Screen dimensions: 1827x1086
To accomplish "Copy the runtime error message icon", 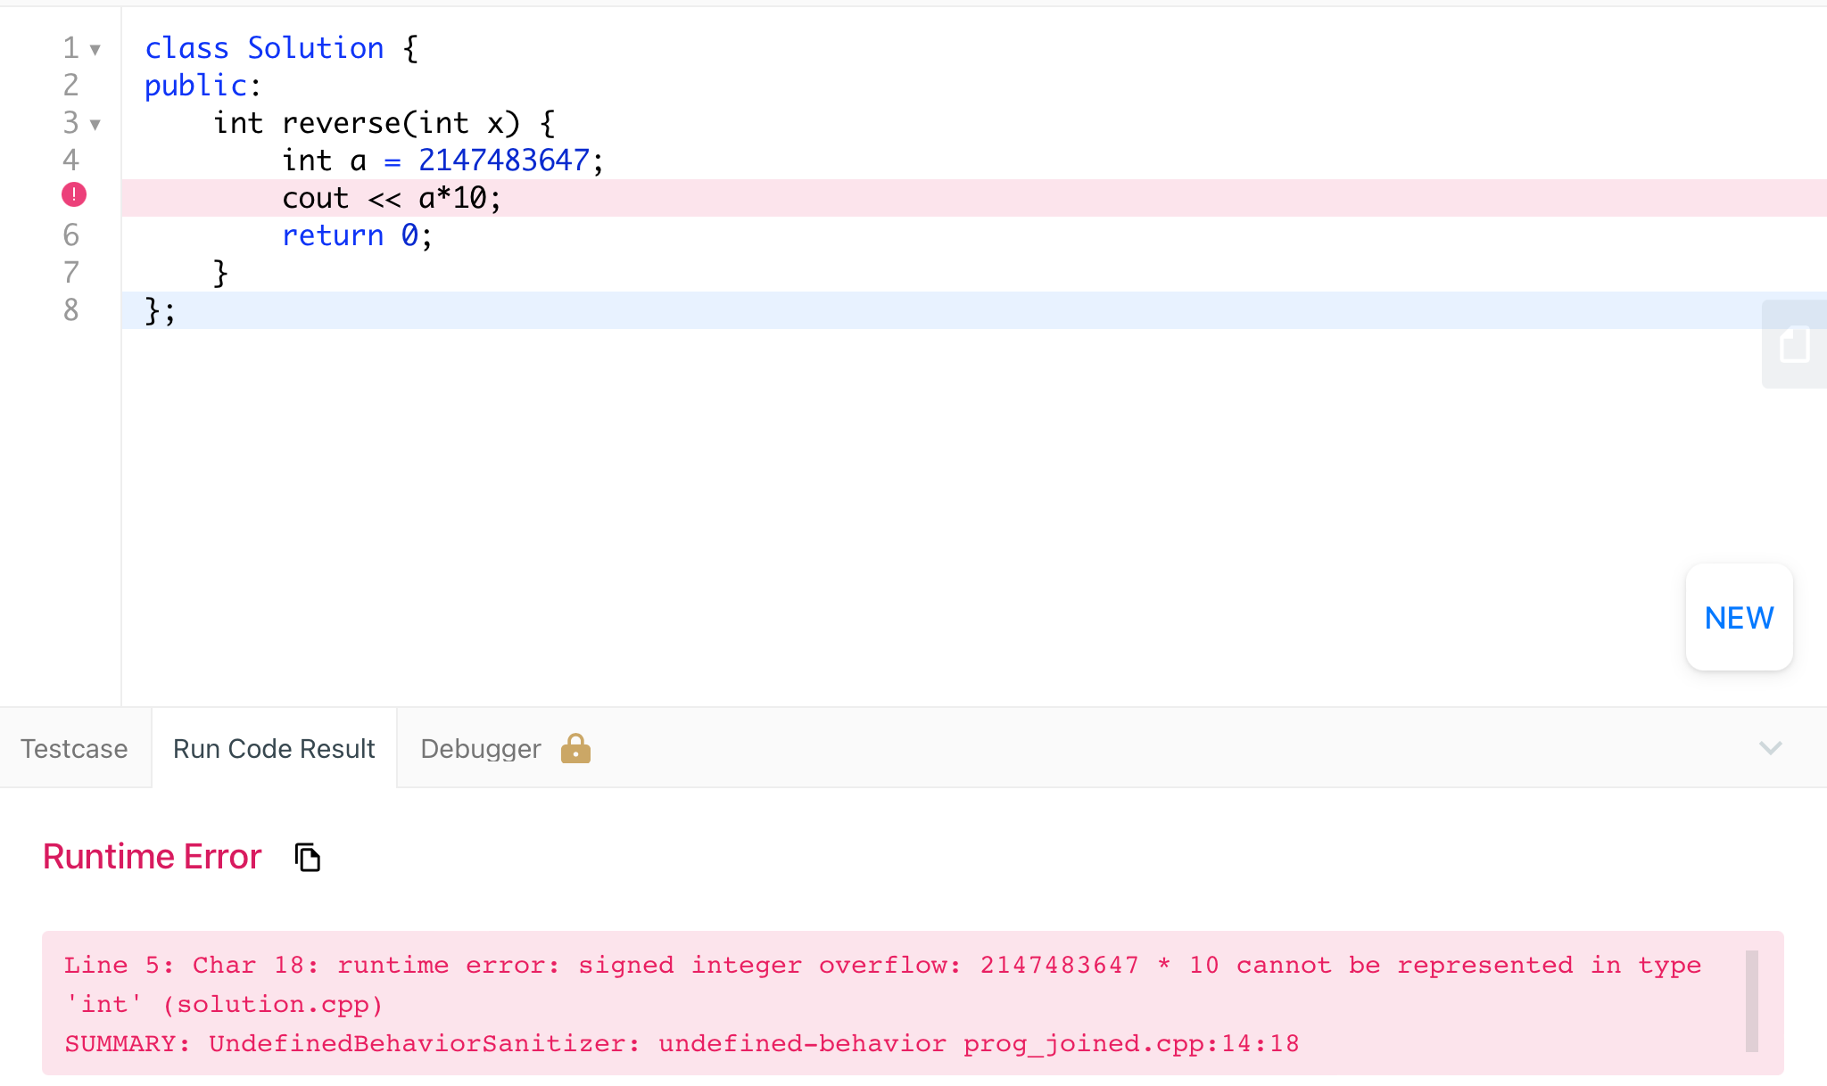I will (x=308, y=857).
